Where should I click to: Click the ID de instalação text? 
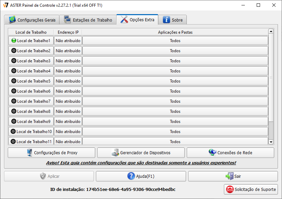(113, 189)
